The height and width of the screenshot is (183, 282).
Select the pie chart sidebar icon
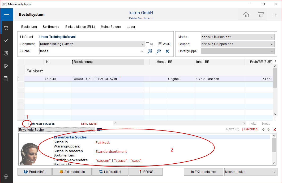(x=6, y=53)
